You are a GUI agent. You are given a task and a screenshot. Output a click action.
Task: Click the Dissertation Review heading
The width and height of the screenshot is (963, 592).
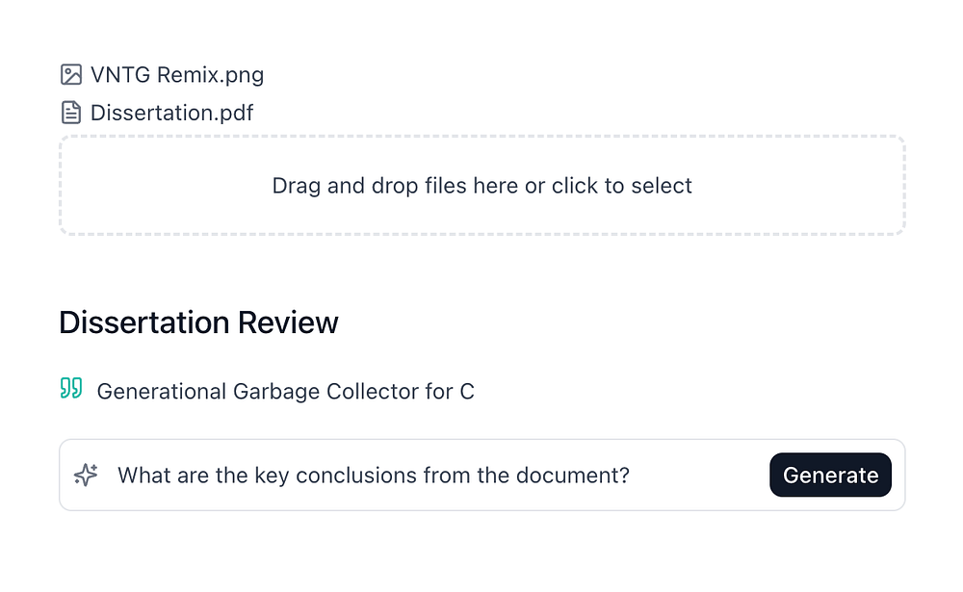point(198,322)
